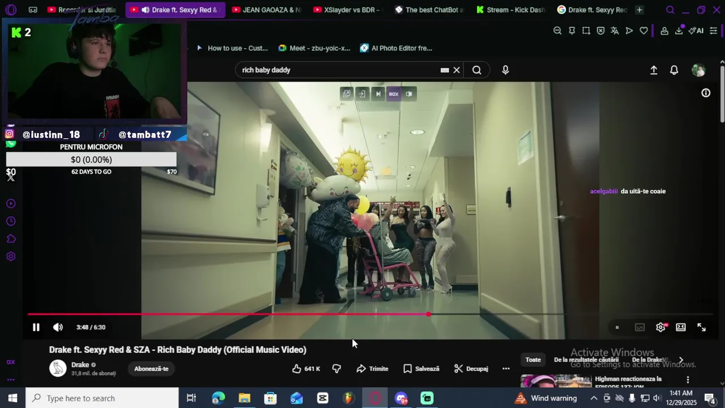Toggle RGX mode in video overlay

pos(394,94)
